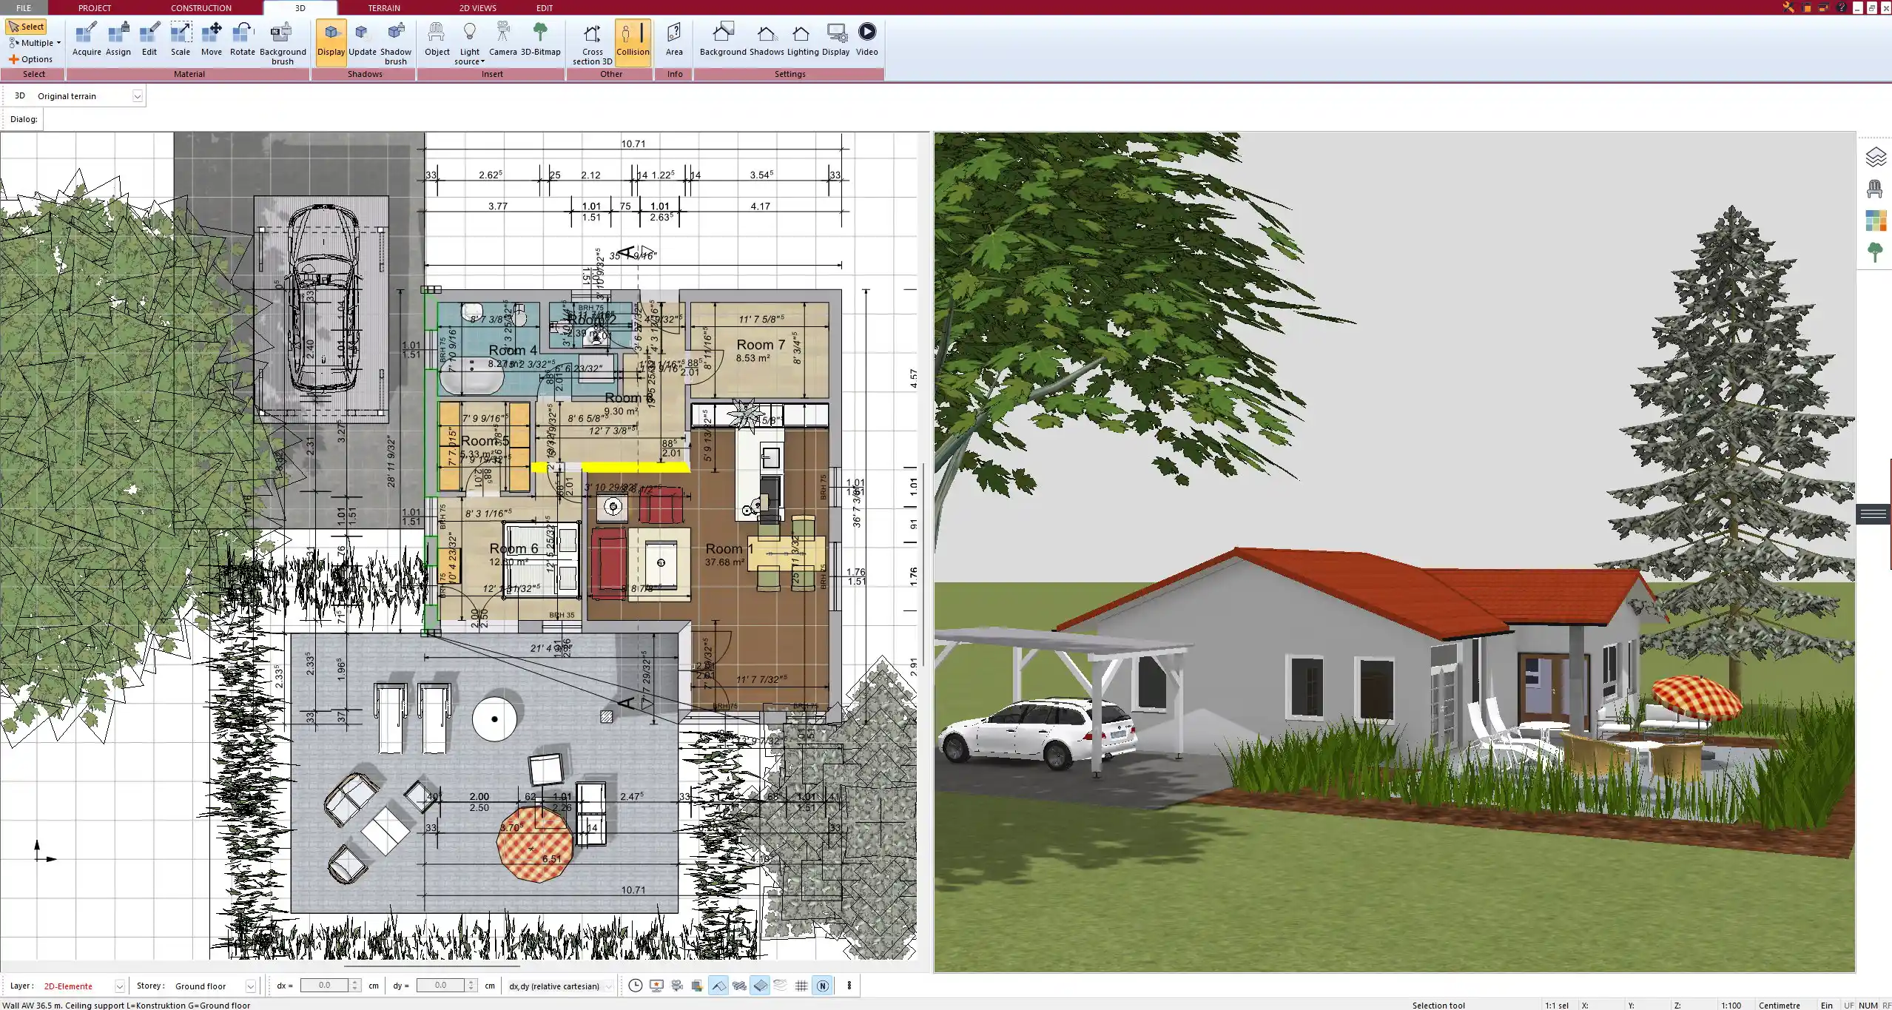Viewport: 1892px width, 1010px height.
Task: Toggle the N north indicator button
Action: [x=822, y=986]
